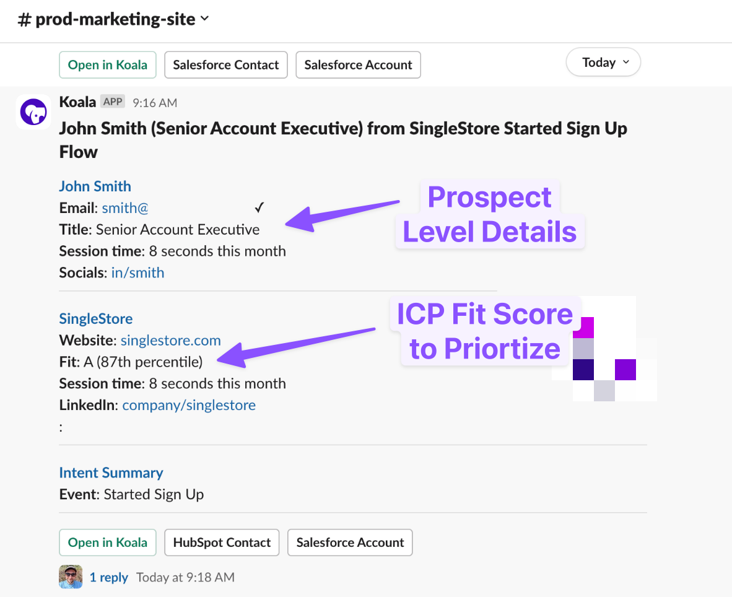This screenshot has height=597, width=732.
Task: Click the verified checkmark beside the email
Action: (x=259, y=207)
